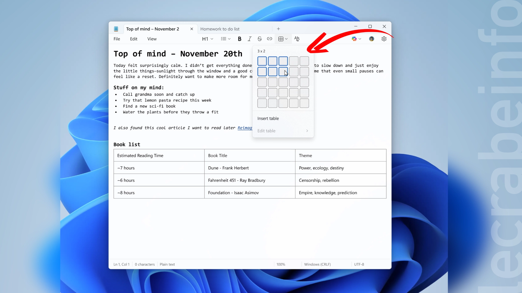Viewport: 522px width, 293px height.
Task: Open Notepad settings gear
Action: click(384, 39)
